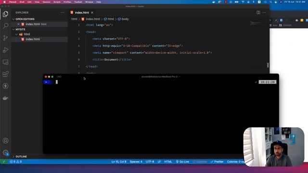Image resolution: width=308 pixels, height=173 pixels.
Task: Open the Remote Explorer view
Action: click(5, 62)
